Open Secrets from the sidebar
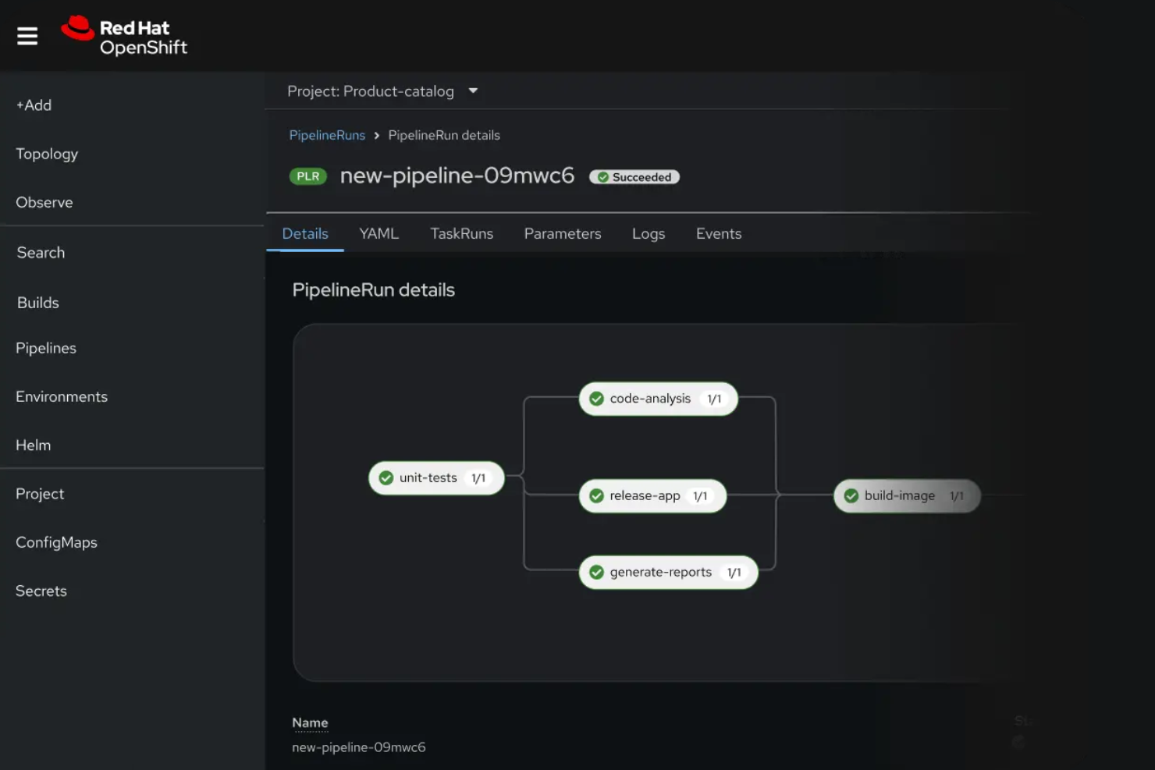 pos(41,591)
